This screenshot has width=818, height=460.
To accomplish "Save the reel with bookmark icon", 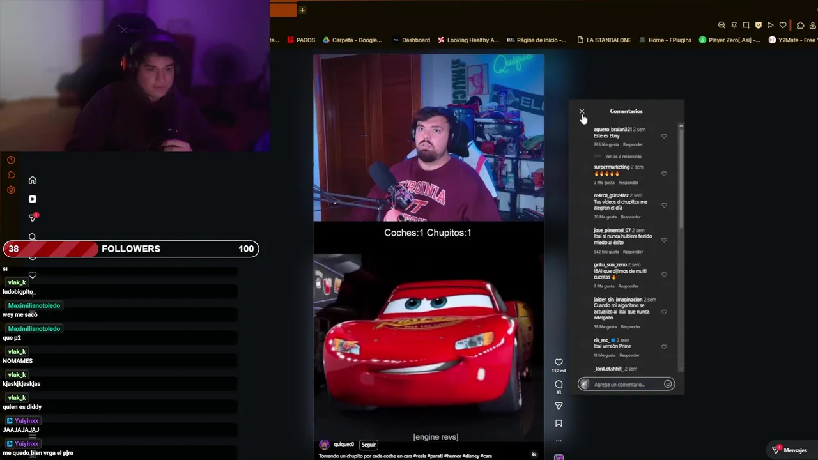I will pyautogui.click(x=559, y=423).
